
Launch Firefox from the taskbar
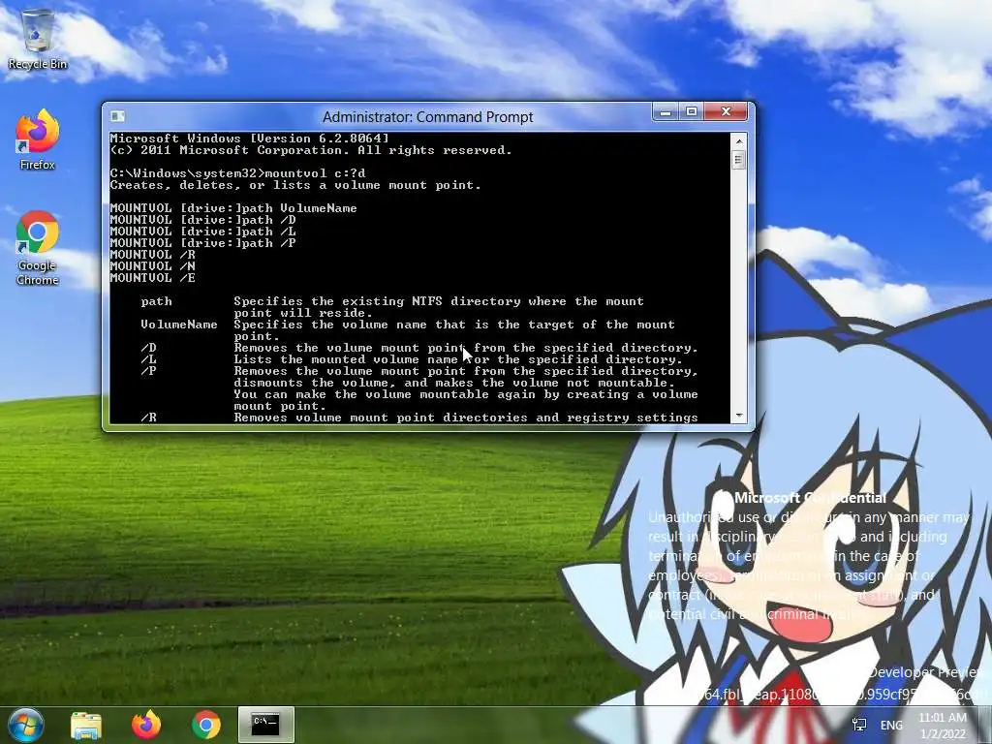(146, 725)
